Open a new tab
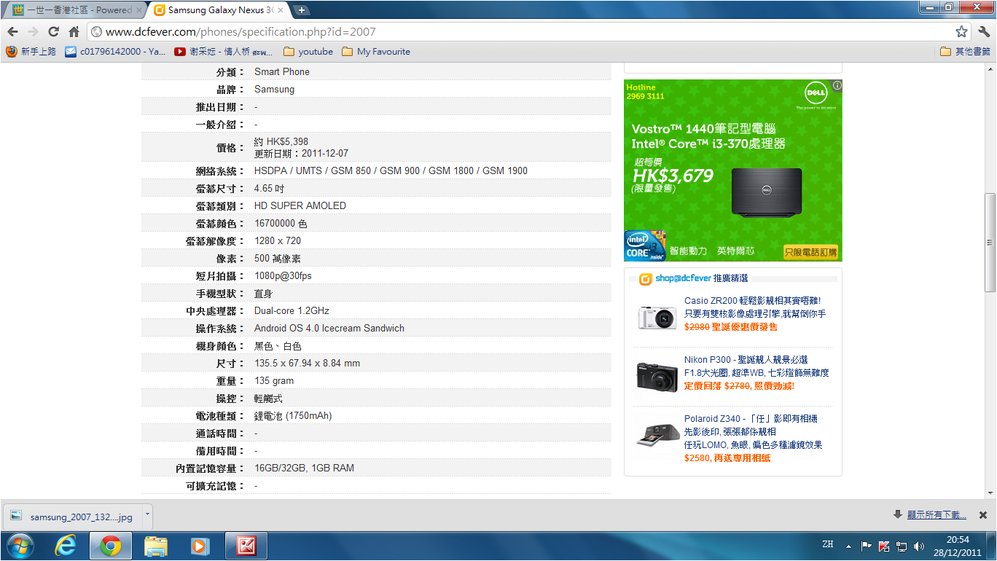 (301, 10)
